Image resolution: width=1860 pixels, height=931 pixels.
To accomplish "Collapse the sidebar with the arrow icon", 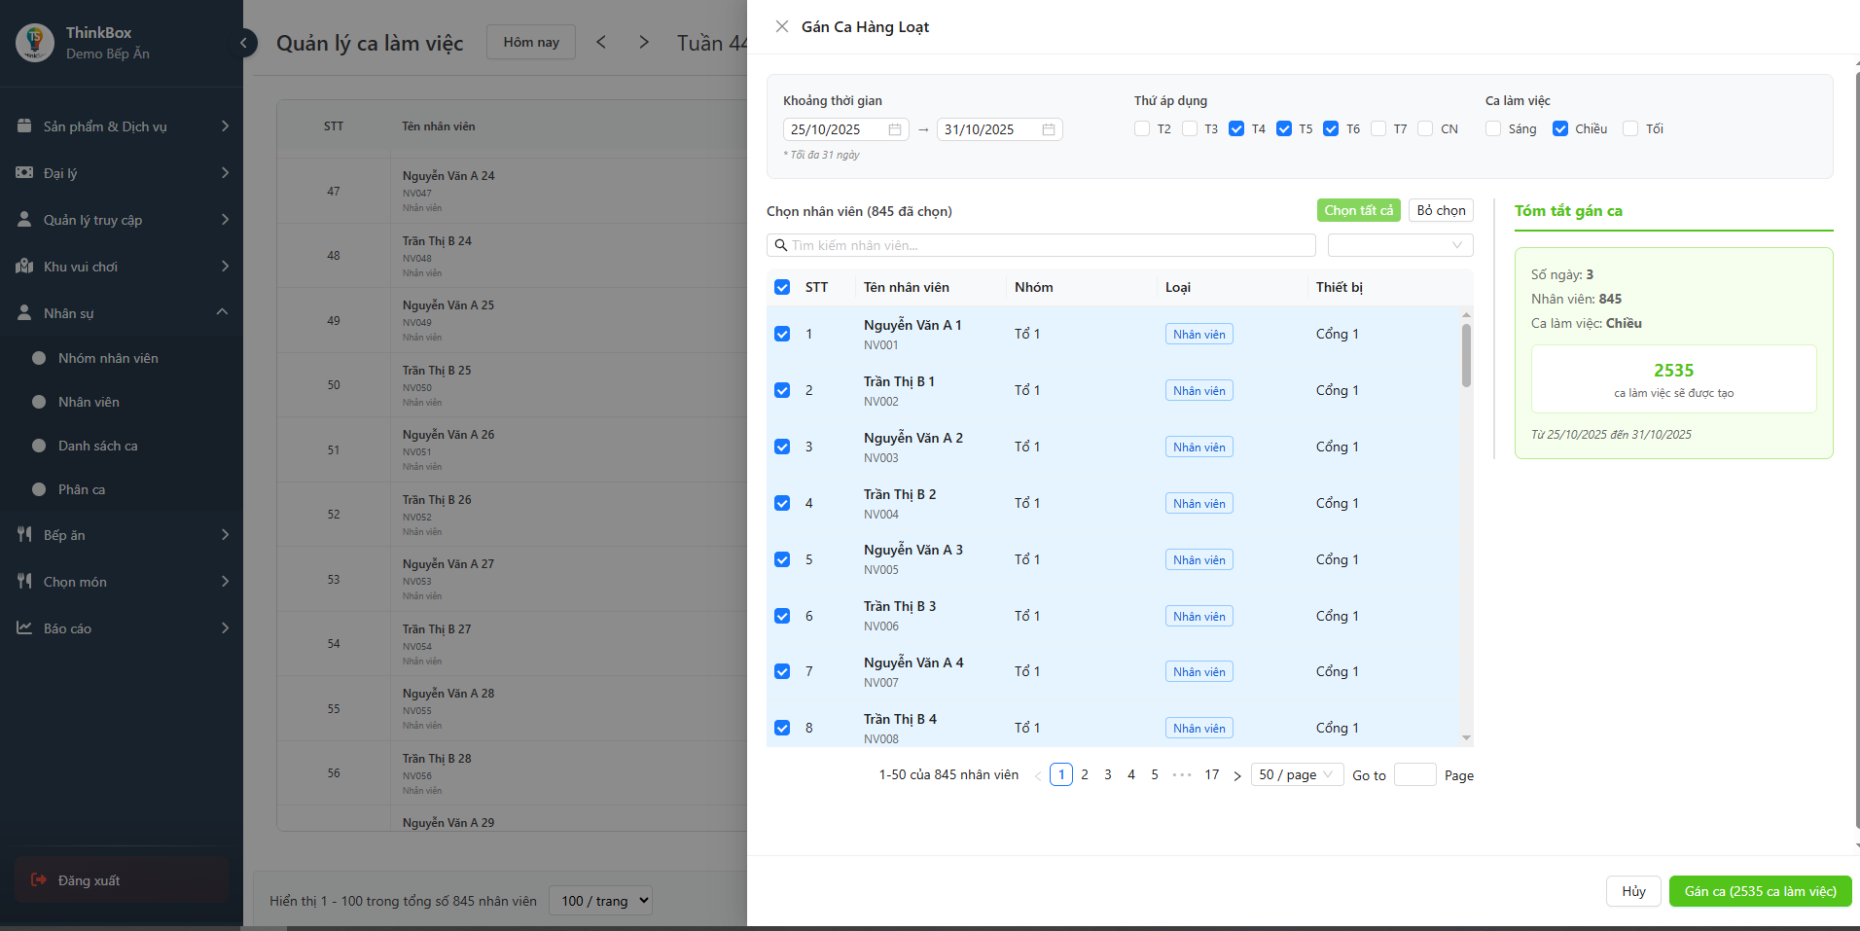I will (244, 43).
